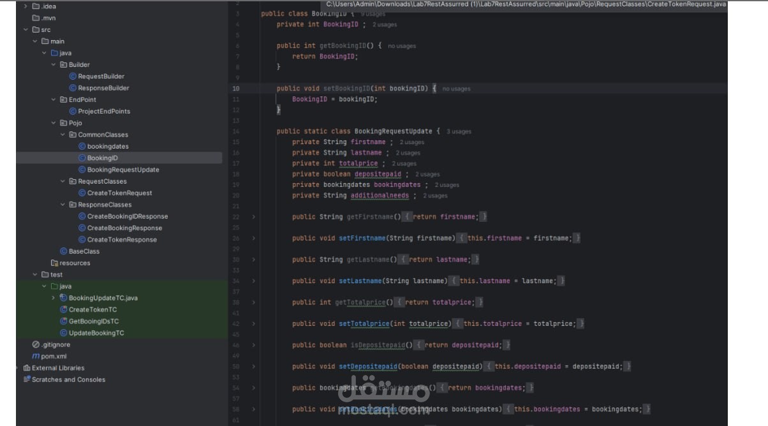Show the 3 usages hint of BookingRequestUpdate
This screenshot has height=426, width=768.
(x=459, y=131)
